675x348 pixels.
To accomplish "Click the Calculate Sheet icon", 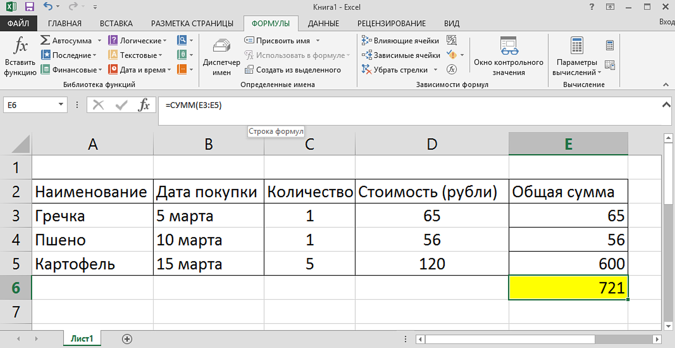I will (610, 65).
